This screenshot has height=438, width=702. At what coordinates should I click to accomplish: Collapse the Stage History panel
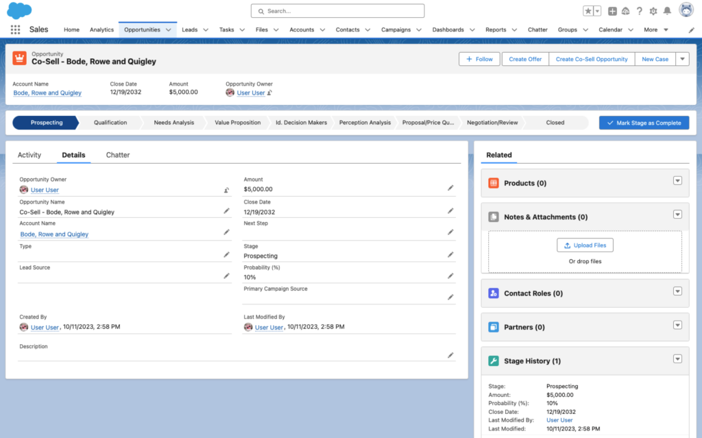click(x=677, y=358)
